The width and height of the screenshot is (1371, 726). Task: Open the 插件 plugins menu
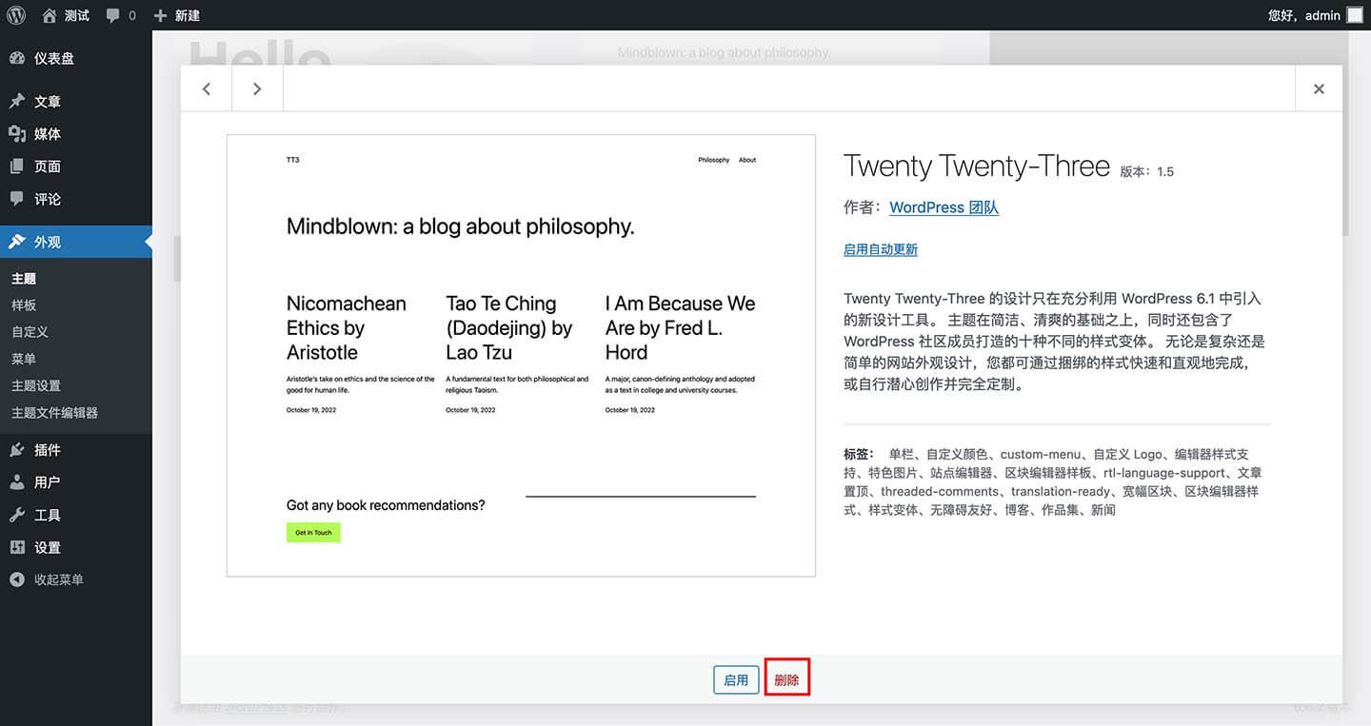(76, 450)
